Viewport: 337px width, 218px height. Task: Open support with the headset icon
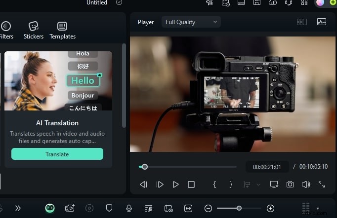point(289,2)
